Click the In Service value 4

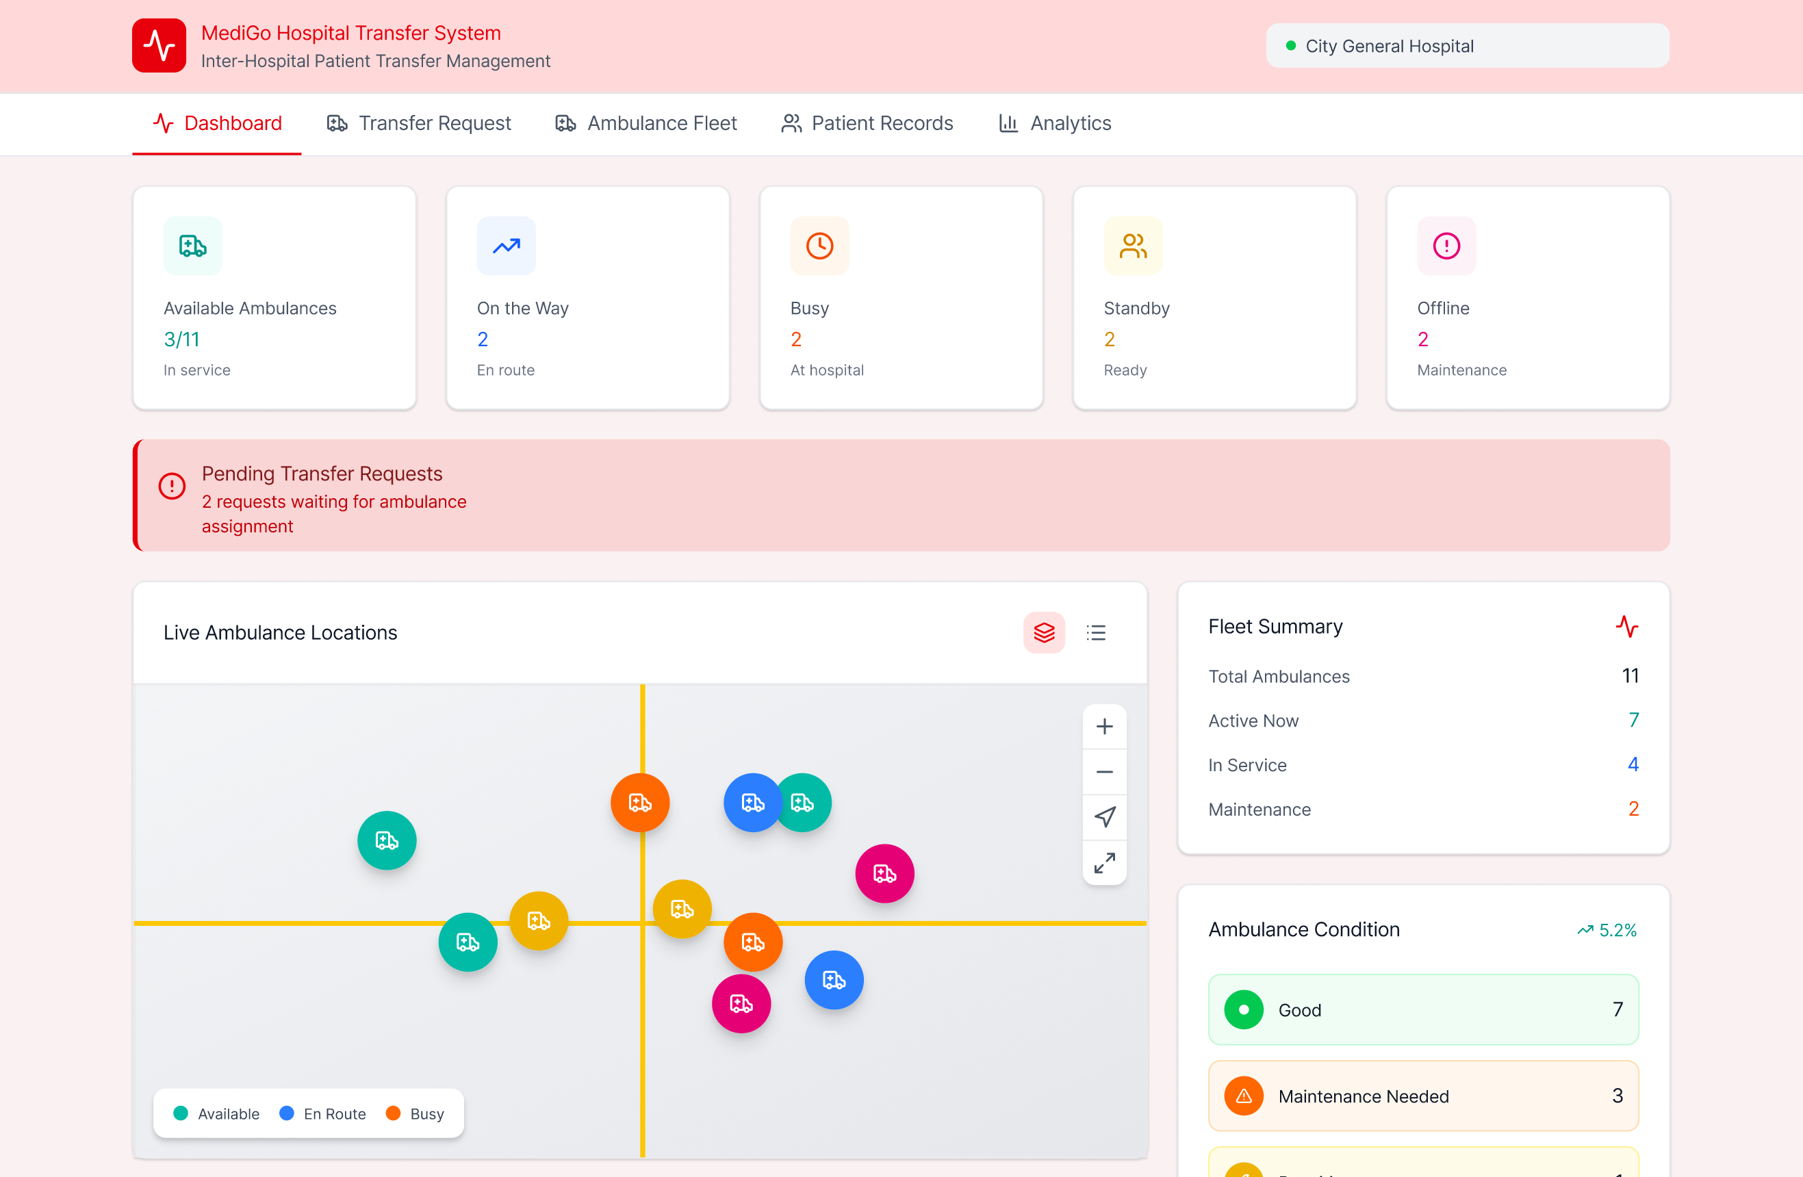point(1633,764)
